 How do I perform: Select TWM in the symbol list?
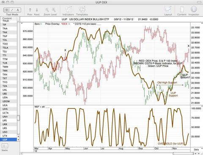click(x=8, y=67)
